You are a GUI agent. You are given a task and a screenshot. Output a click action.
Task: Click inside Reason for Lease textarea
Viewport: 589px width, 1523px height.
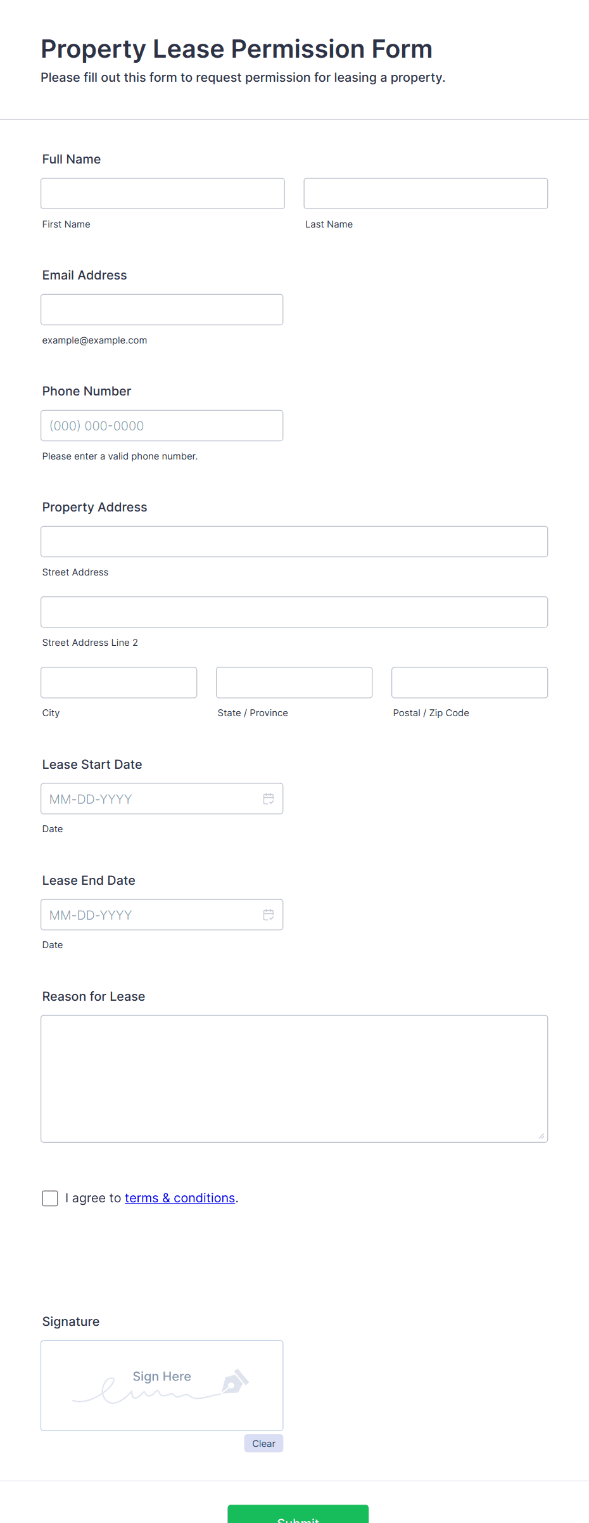(x=294, y=1079)
